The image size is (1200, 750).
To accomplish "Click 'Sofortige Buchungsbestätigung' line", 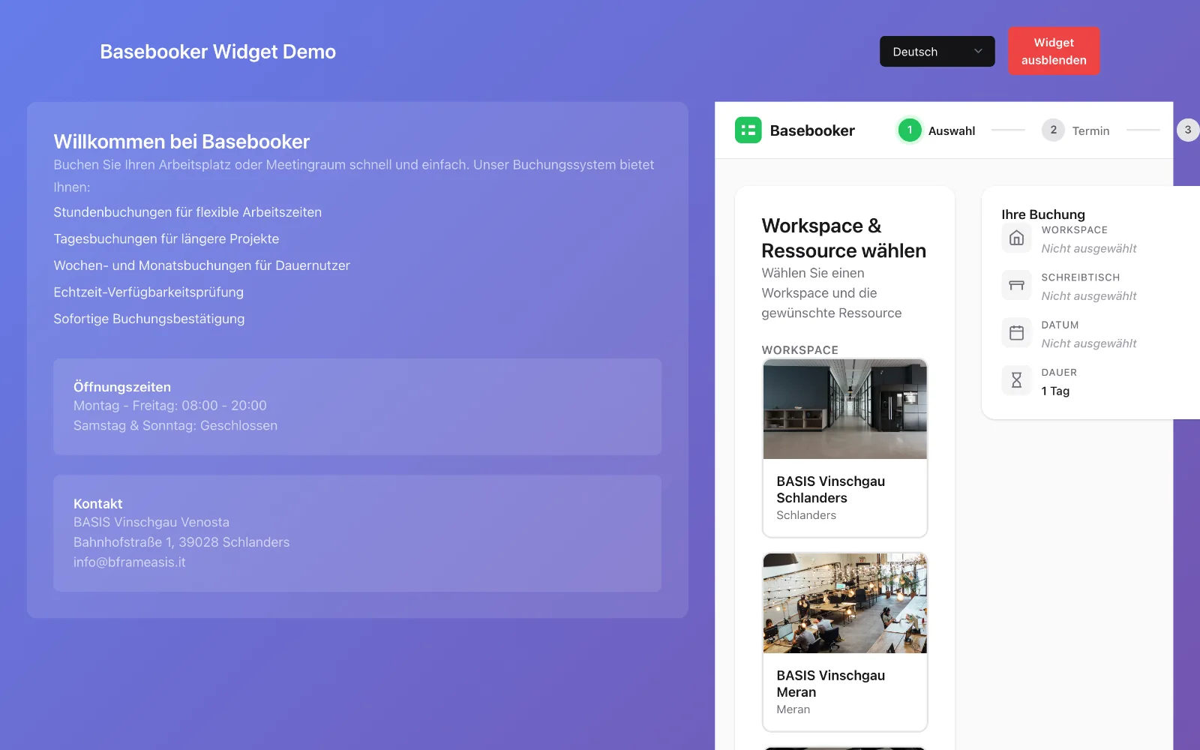I will (149, 319).
